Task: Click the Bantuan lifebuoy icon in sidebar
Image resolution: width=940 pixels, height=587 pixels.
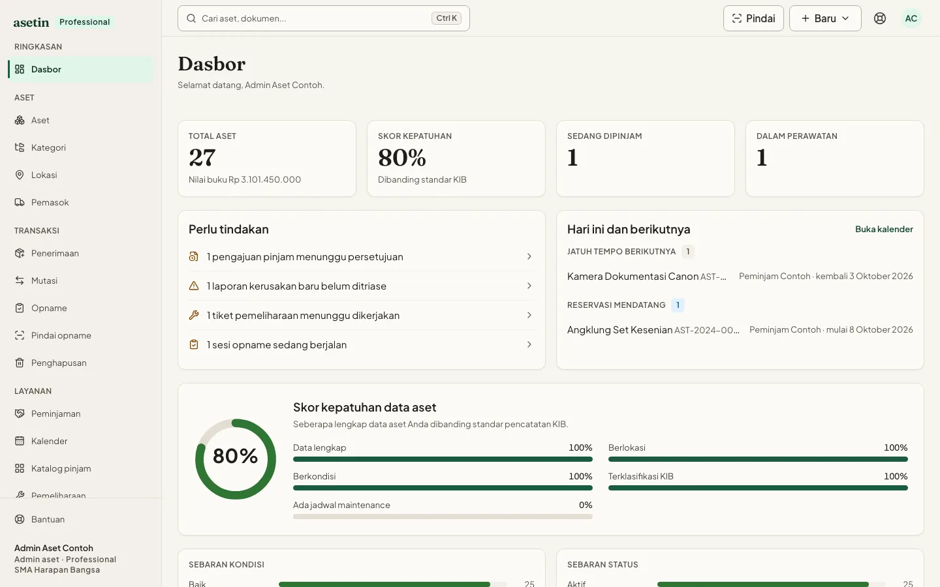Action: (x=20, y=519)
